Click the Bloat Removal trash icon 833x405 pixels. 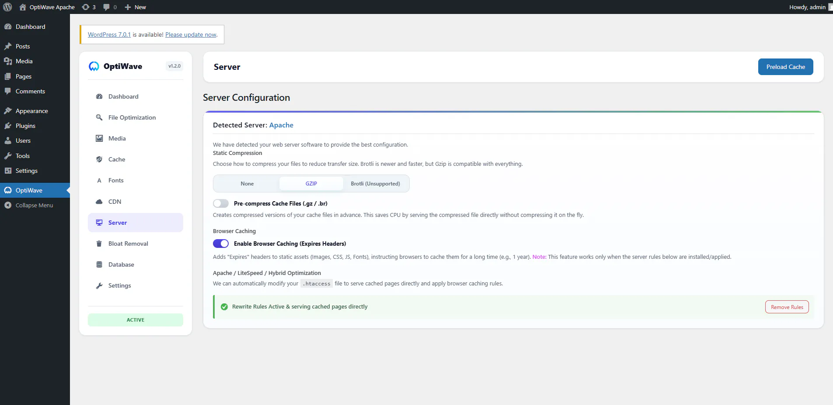pyautogui.click(x=99, y=244)
